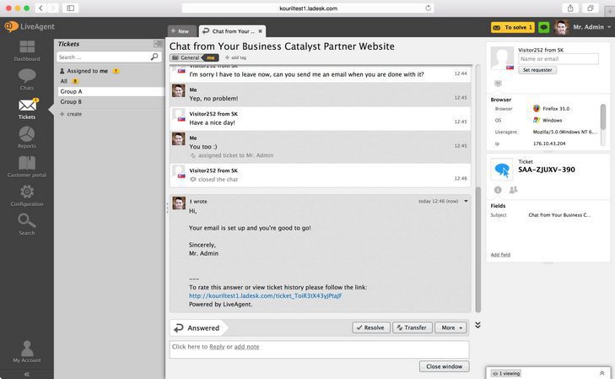
Task: Click the Resolve button
Action: point(370,328)
